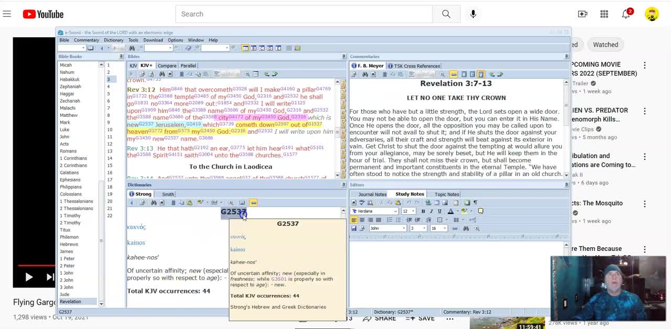The height and width of the screenshot is (329, 671).
Task: Click the YouTube search magnifier button
Action: (446, 14)
